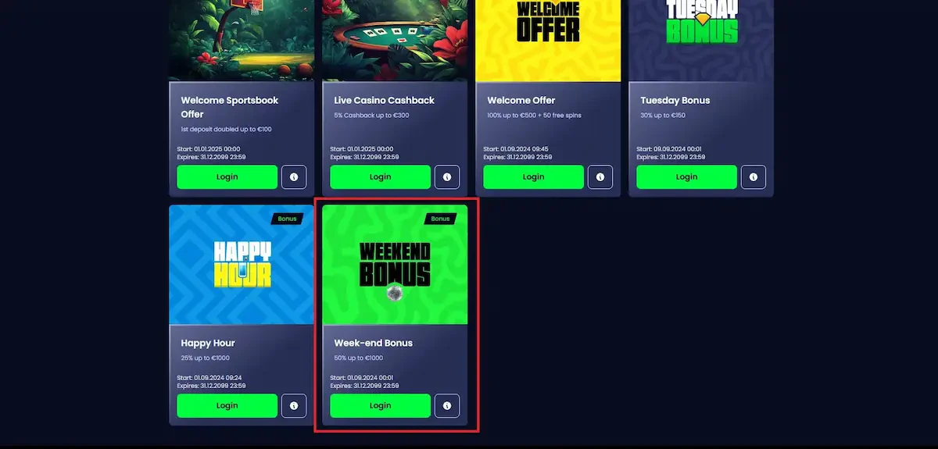Open the Weekend Bonus green banner
The height and width of the screenshot is (449, 938).
[x=395, y=265]
